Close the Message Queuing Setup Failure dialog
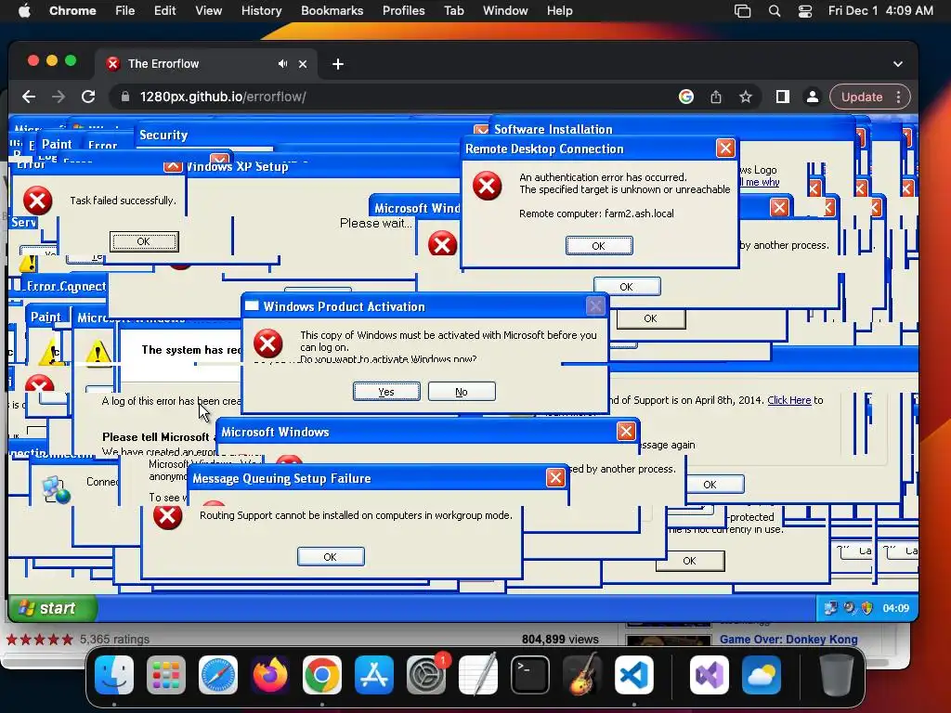 555,478
